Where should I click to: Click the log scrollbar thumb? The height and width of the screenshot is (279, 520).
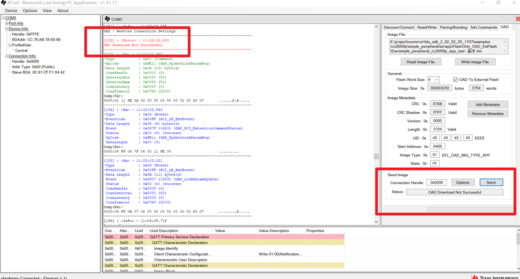click(x=376, y=156)
